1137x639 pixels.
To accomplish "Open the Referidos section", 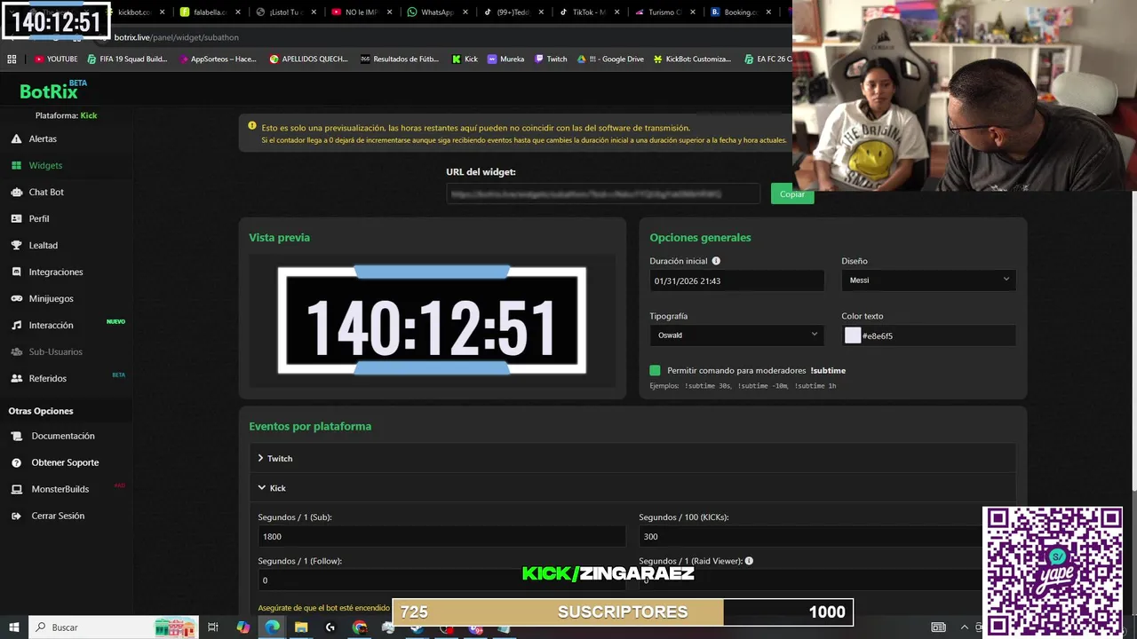I will [47, 378].
